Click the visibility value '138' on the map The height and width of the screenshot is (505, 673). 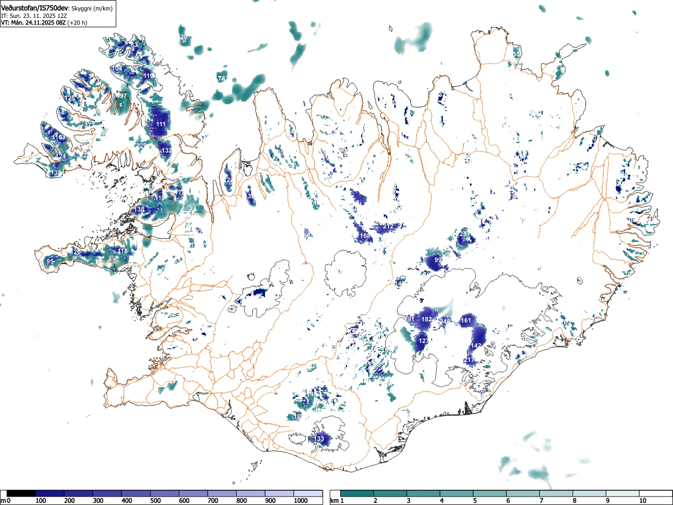click(139, 209)
